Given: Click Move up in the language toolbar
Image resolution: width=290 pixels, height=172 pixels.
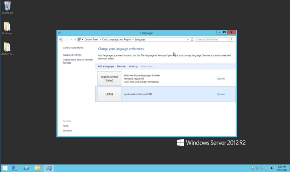Looking at the screenshot, I should (133, 66).
